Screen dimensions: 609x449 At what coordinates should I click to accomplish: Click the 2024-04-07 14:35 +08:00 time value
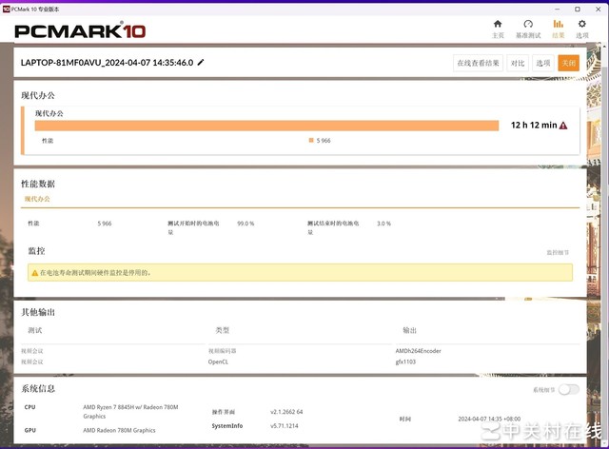click(x=489, y=419)
